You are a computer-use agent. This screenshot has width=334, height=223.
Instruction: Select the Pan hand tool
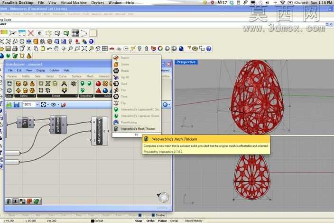(x=56, y=49)
